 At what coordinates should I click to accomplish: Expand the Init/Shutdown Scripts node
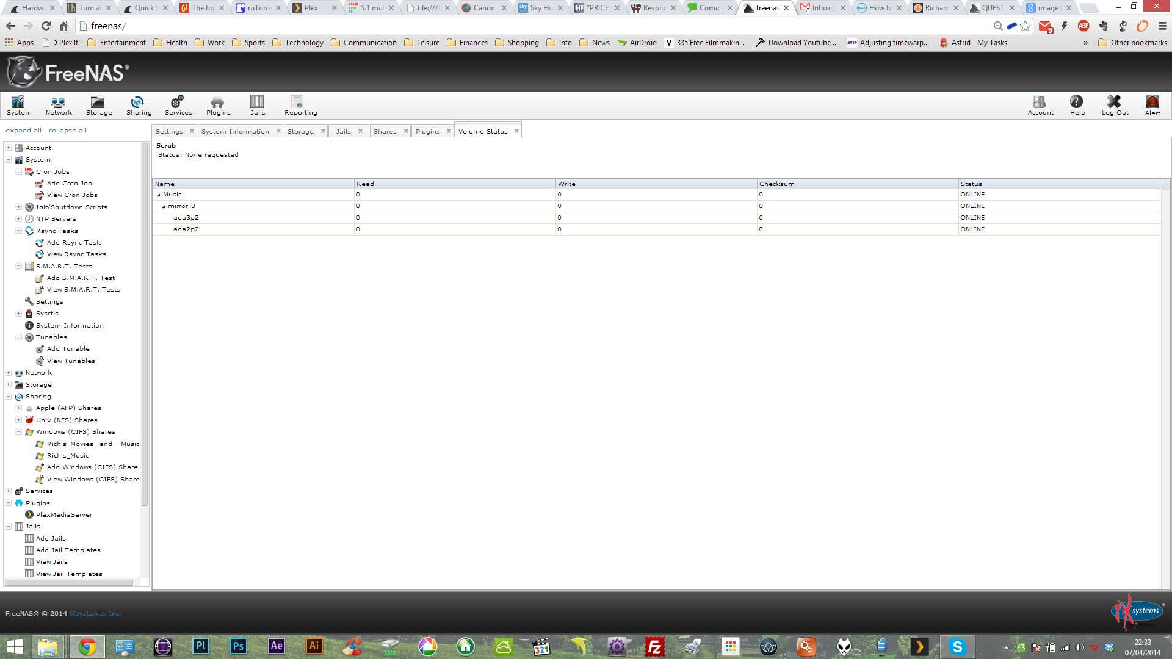[18, 207]
